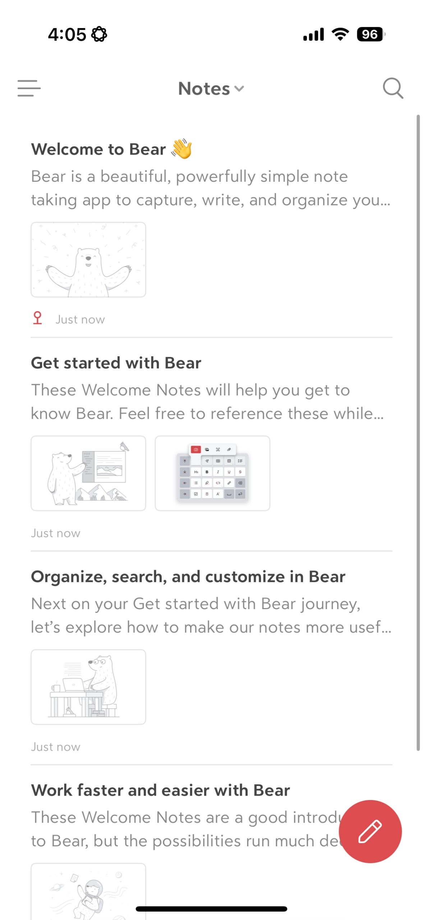
Task: Tap the keyboard toolbar thumbnail image
Action: [x=212, y=473]
